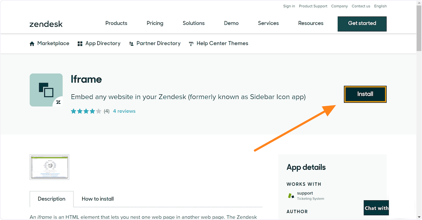Go to App Directory
The width and height of the screenshot is (422, 220).
click(x=103, y=43)
